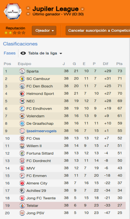Screen dimensions: 130x219
Task: Click the Reputación star rating
Action: pos(15,33)
